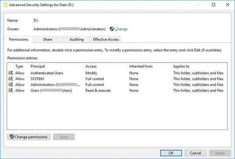
Task: Click Full control on the Administrators row
Action: [x=94, y=85]
